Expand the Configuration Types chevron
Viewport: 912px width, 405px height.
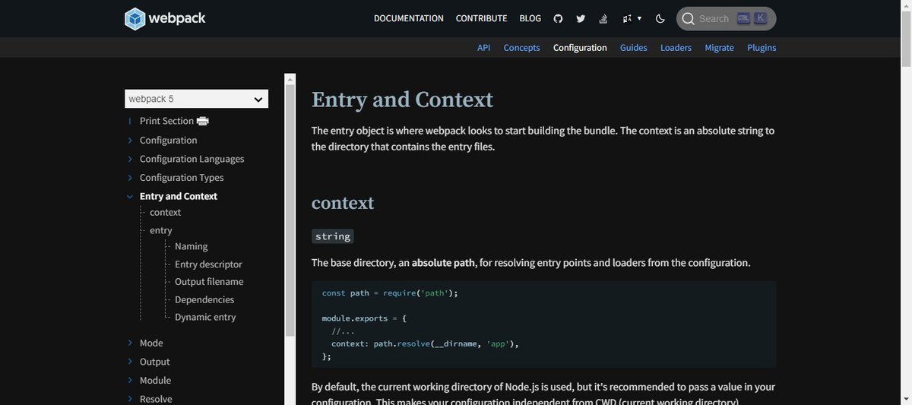tap(130, 177)
